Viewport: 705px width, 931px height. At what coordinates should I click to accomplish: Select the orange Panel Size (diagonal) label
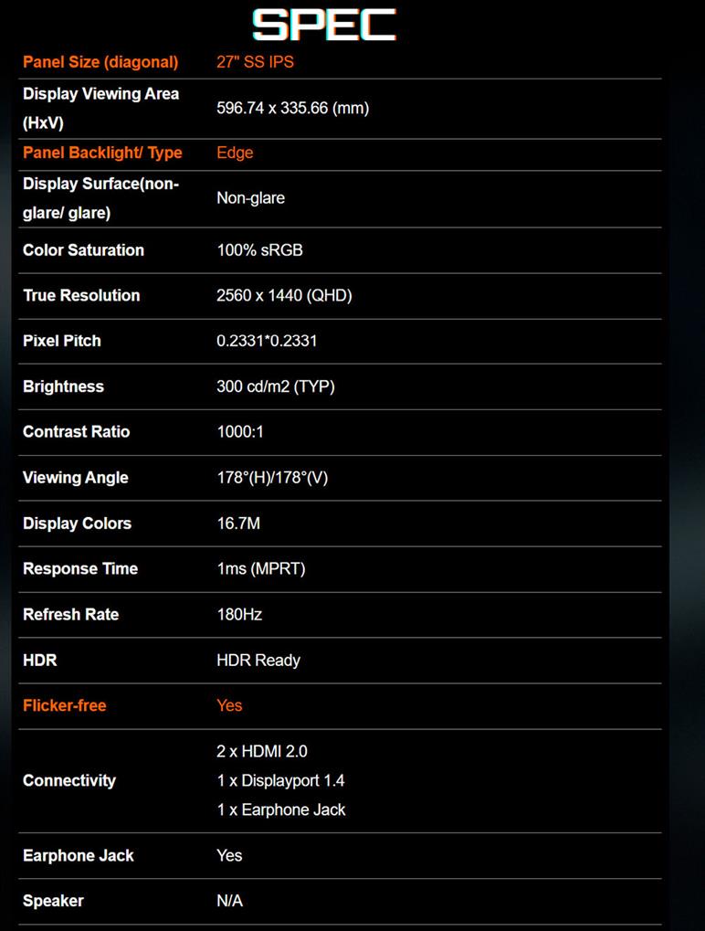(100, 62)
